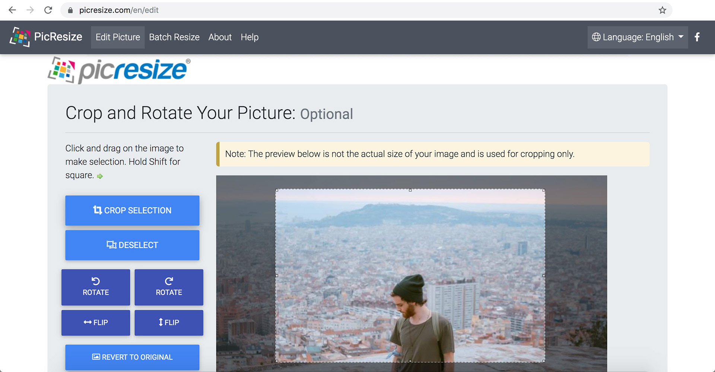The width and height of the screenshot is (715, 372).
Task: Click the green arrow after 'square.'
Action: point(100,176)
